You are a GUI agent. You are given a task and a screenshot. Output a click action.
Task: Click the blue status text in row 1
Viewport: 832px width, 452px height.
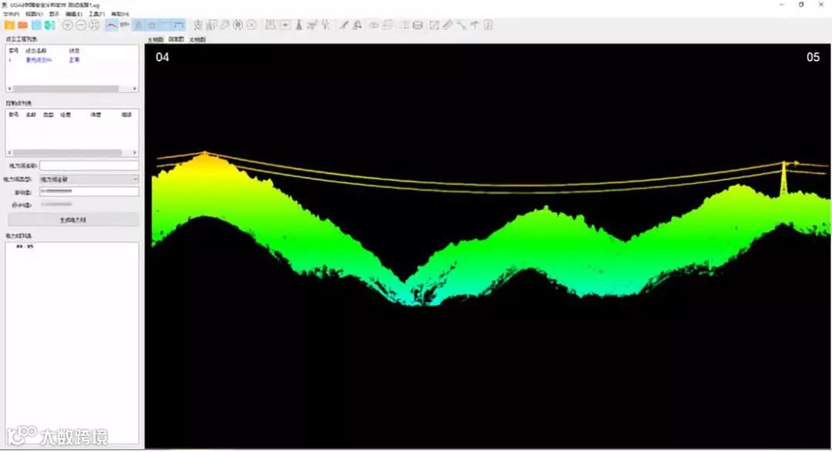74,60
